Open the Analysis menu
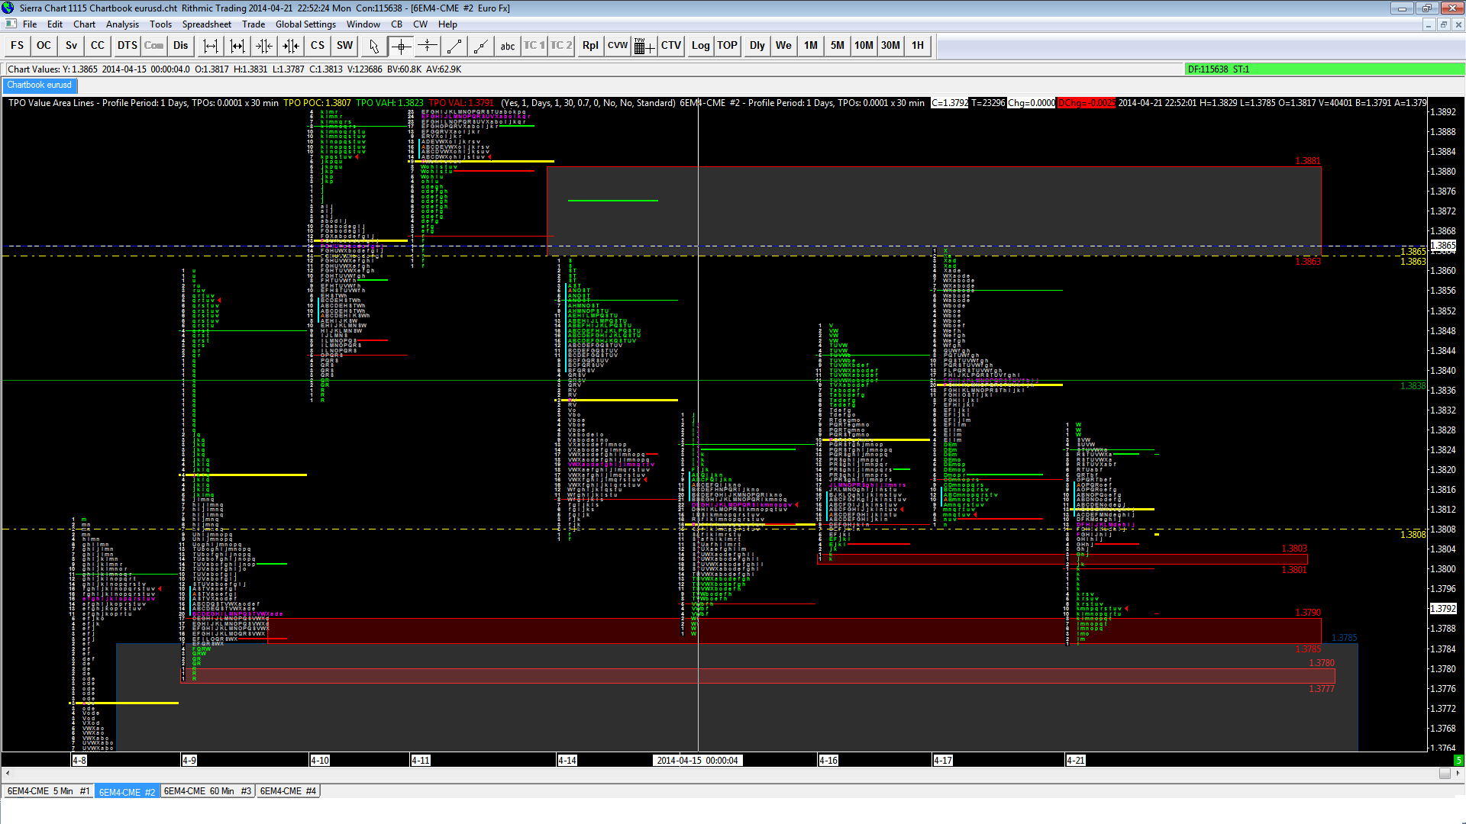 pos(122,24)
